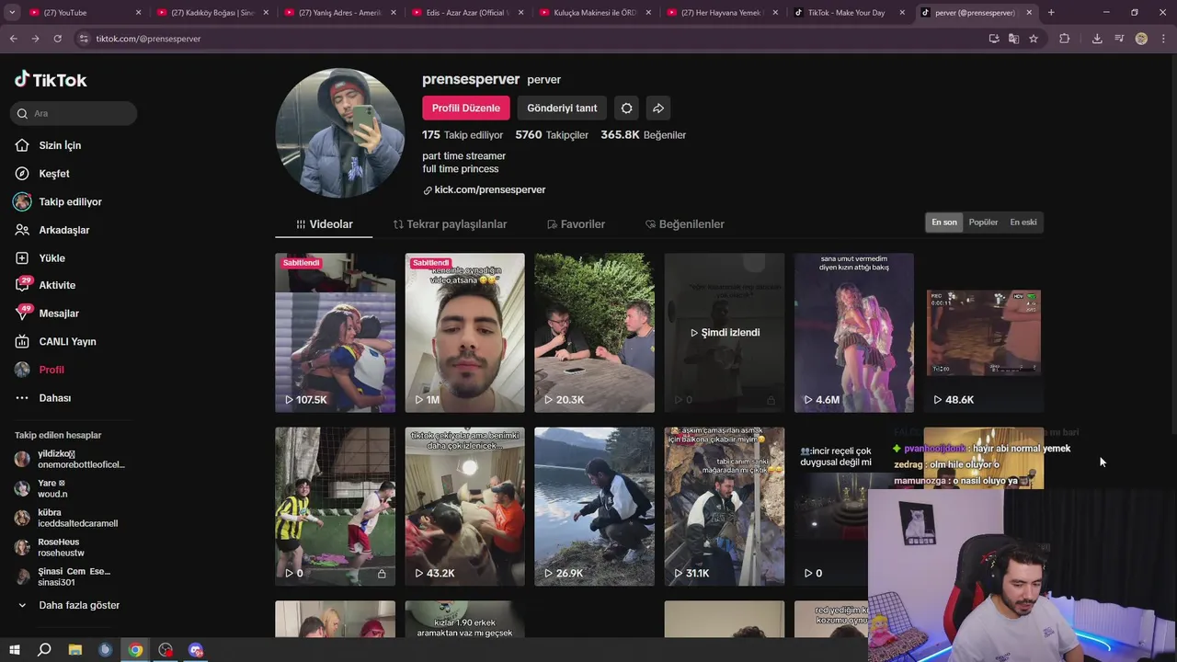The image size is (1177, 662).
Task: Select the En son sort option
Action: click(944, 223)
